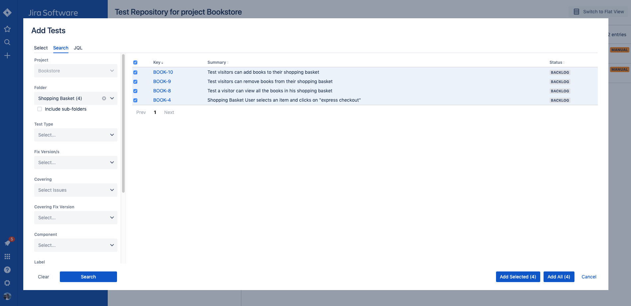
Task: Switch to the Select tab
Action: click(41, 48)
